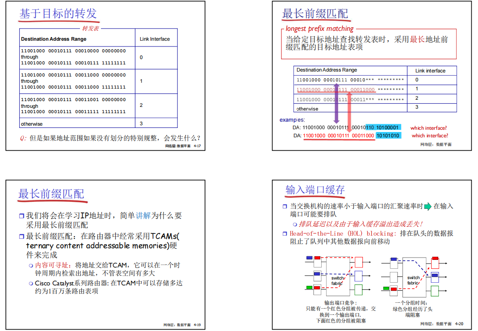This screenshot has width=478, height=331.
Task: Click prefix row '11001000 00010111 00010*** *********'
Action: click(x=350, y=80)
